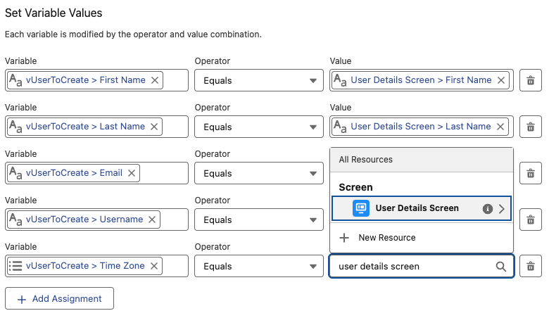Viewport: 549px width, 318px height.
Task: Clear the vUserToCreate > Time Zone pill
Action: [154, 266]
